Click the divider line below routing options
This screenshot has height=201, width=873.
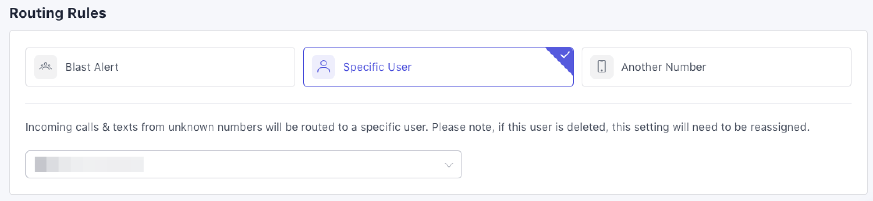point(438,103)
